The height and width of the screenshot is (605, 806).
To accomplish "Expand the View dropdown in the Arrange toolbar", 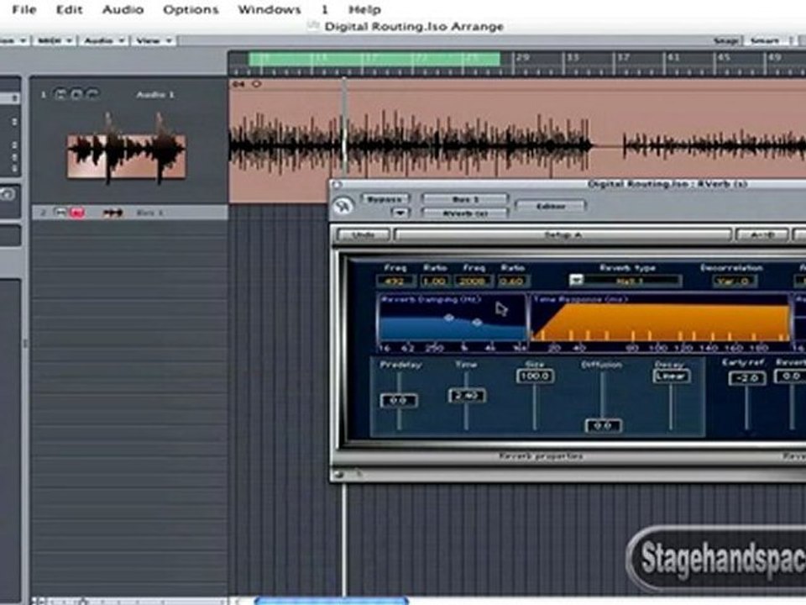I will click(153, 40).
